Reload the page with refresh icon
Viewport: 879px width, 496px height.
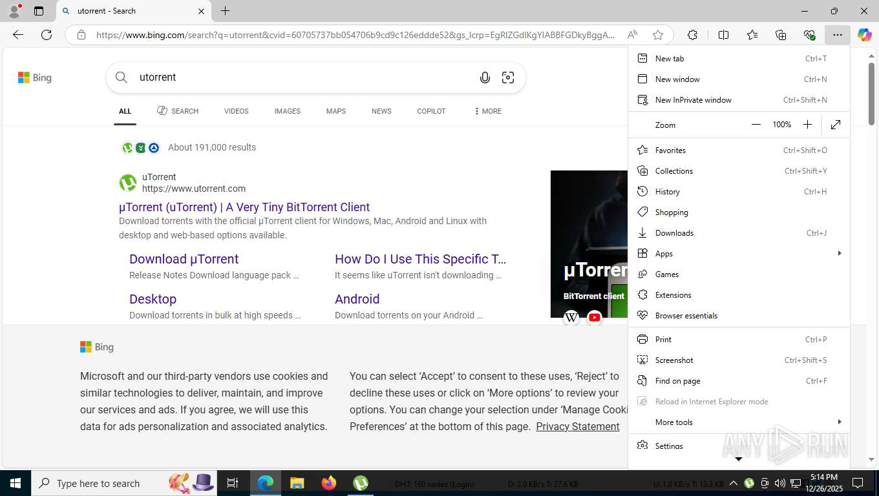pos(47,35)
